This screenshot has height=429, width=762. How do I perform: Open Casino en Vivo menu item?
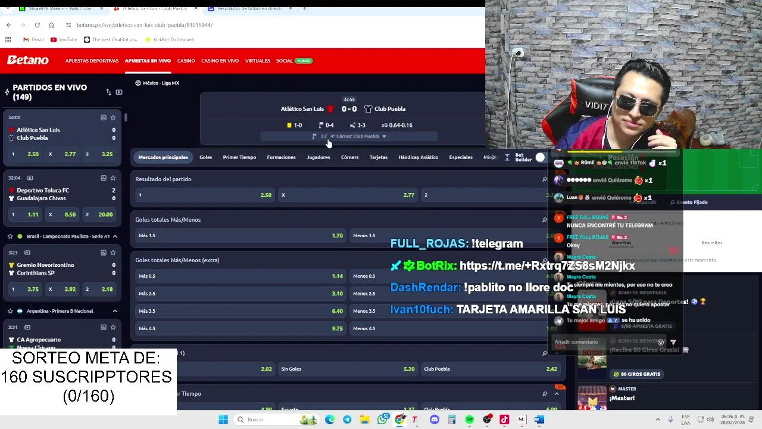tap(220, 61)
